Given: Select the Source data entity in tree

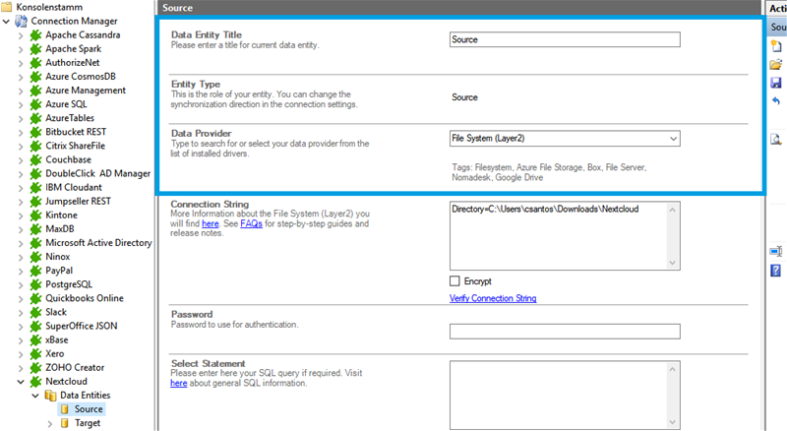Looking at the screenshot, I should tap(90, 408).
